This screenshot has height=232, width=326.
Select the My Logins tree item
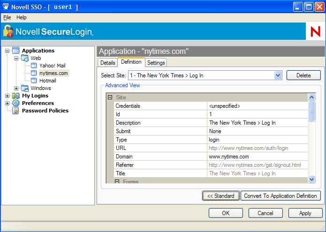pyautogui.click(x=35, y=96)
